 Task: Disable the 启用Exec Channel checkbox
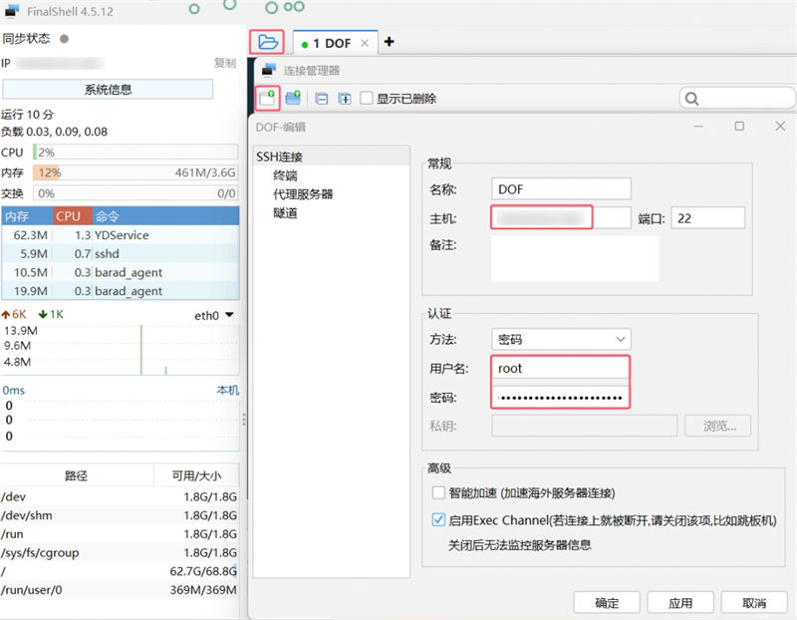[438, 519]
